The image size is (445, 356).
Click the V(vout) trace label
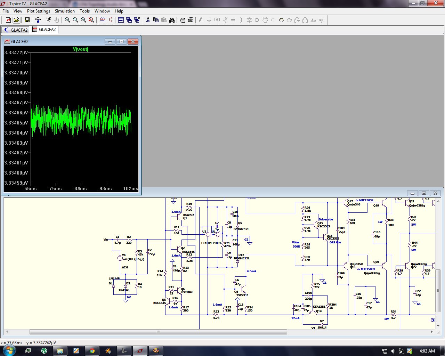point(81,49)
